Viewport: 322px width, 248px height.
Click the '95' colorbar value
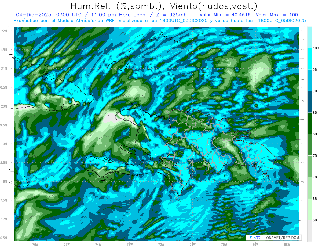(315, 70)
